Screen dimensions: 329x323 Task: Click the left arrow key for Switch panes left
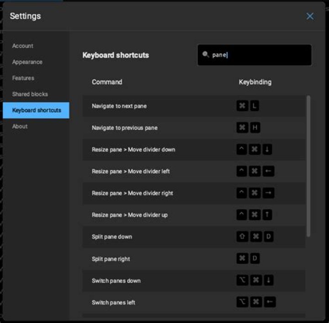point(270,302)
